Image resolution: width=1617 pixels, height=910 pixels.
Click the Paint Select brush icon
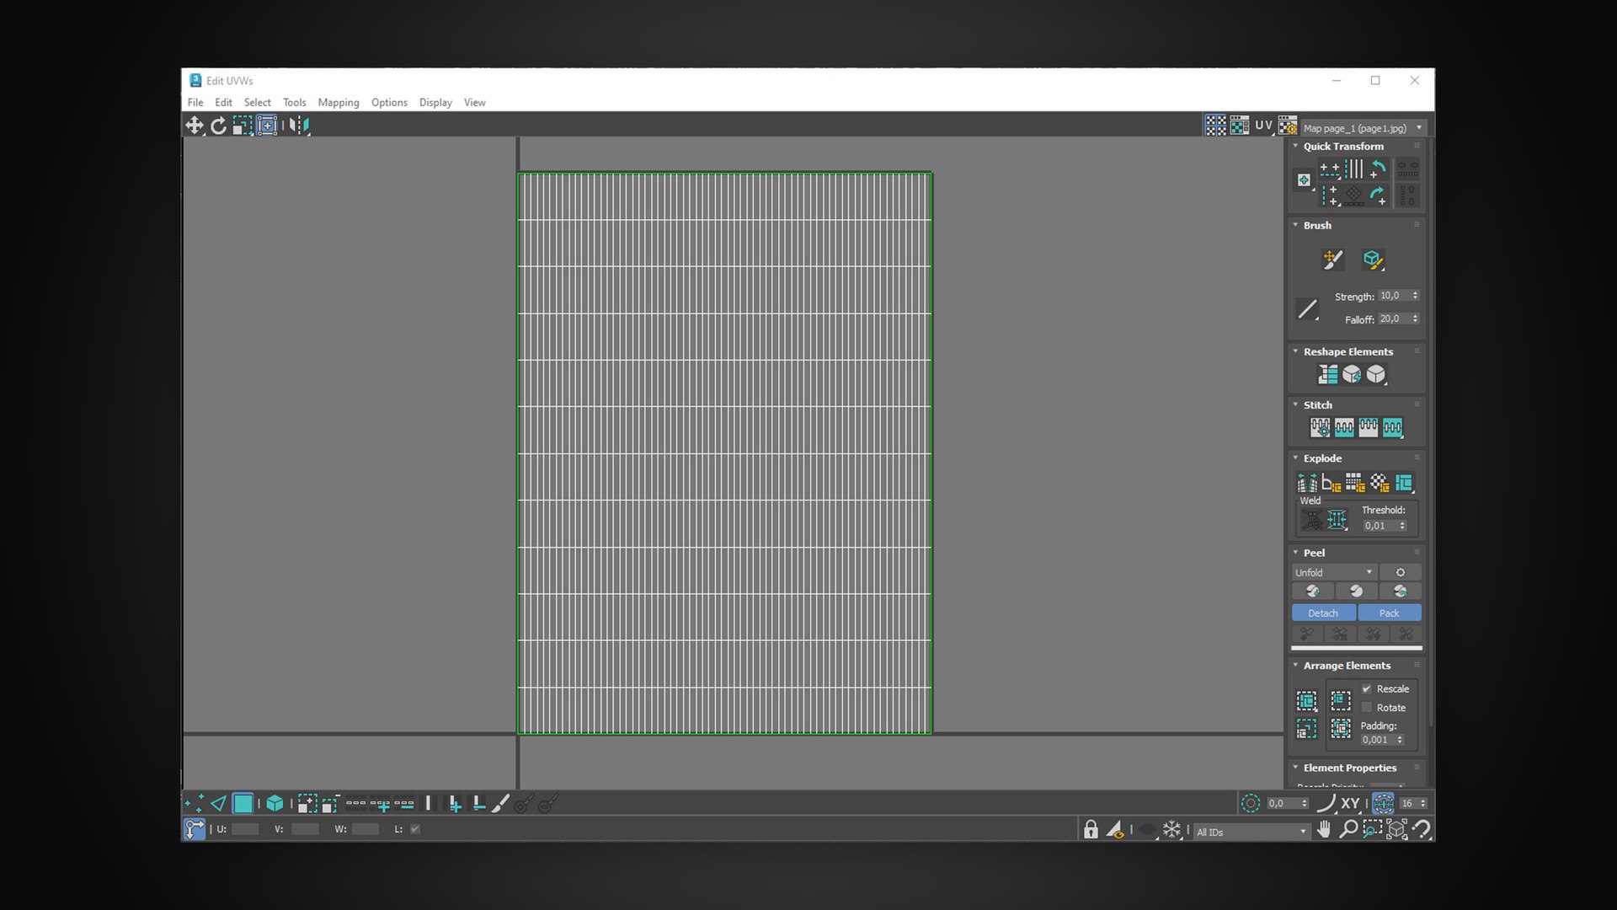[x=500, y=804]
